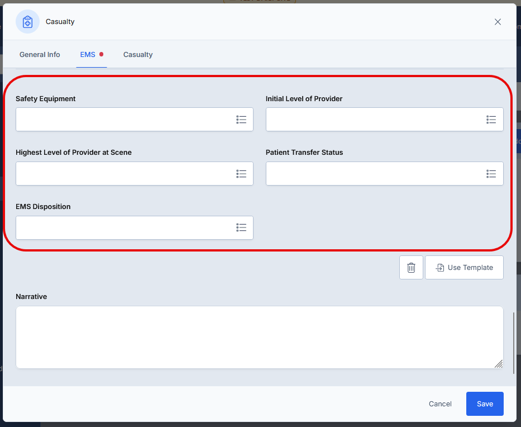
Task: Click inside the EMS Disposition field
Action: [135, 228]
